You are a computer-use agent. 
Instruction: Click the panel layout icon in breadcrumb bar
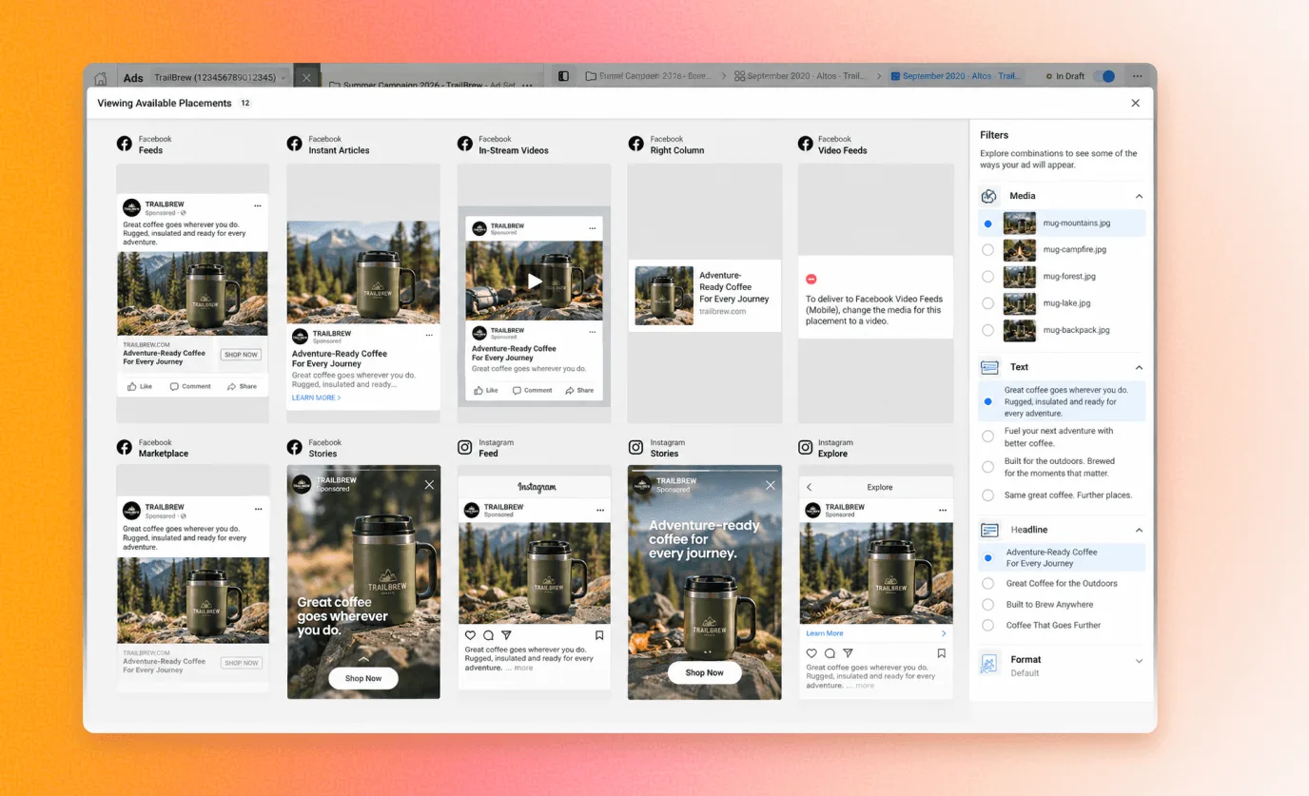(x=563, y=76)
